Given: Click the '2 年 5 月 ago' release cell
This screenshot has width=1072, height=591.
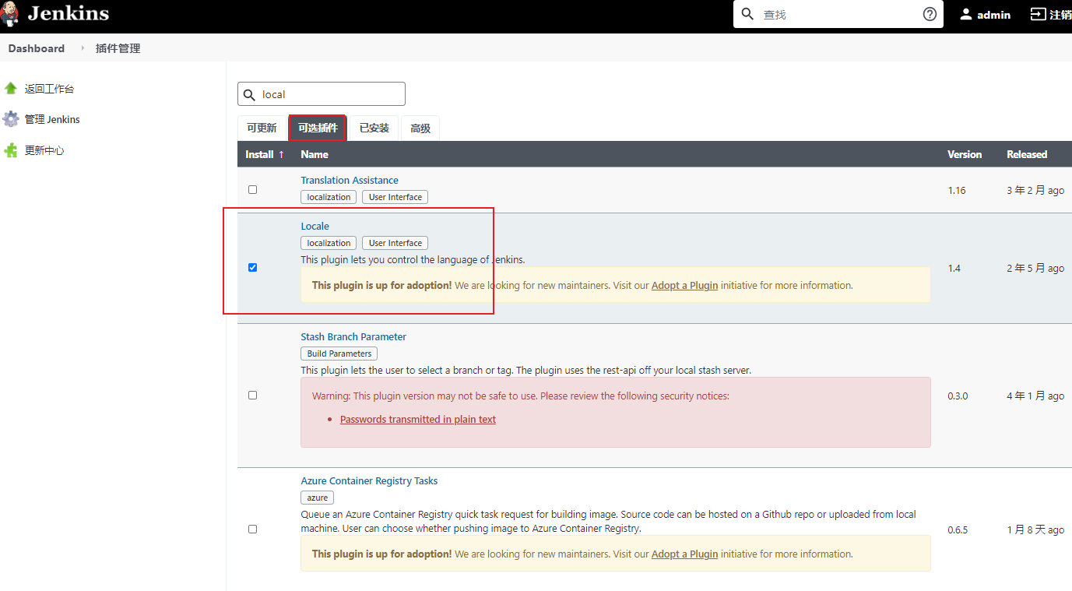Looking at the screenshot, I should click(1035, 268).
